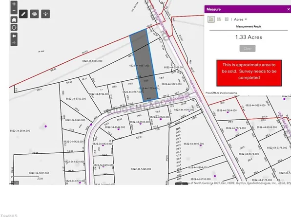Click parcel label 6822-44-7624.000
The height and width of the screenshot is (217, 291).
(227, 110)
